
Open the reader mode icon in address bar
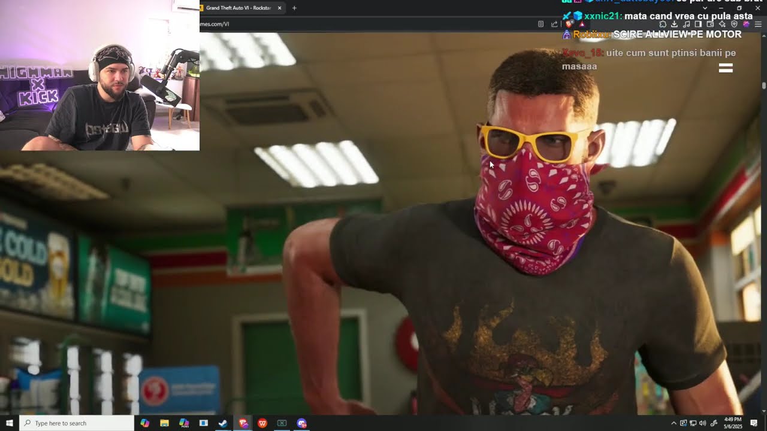tap(540, 24)
